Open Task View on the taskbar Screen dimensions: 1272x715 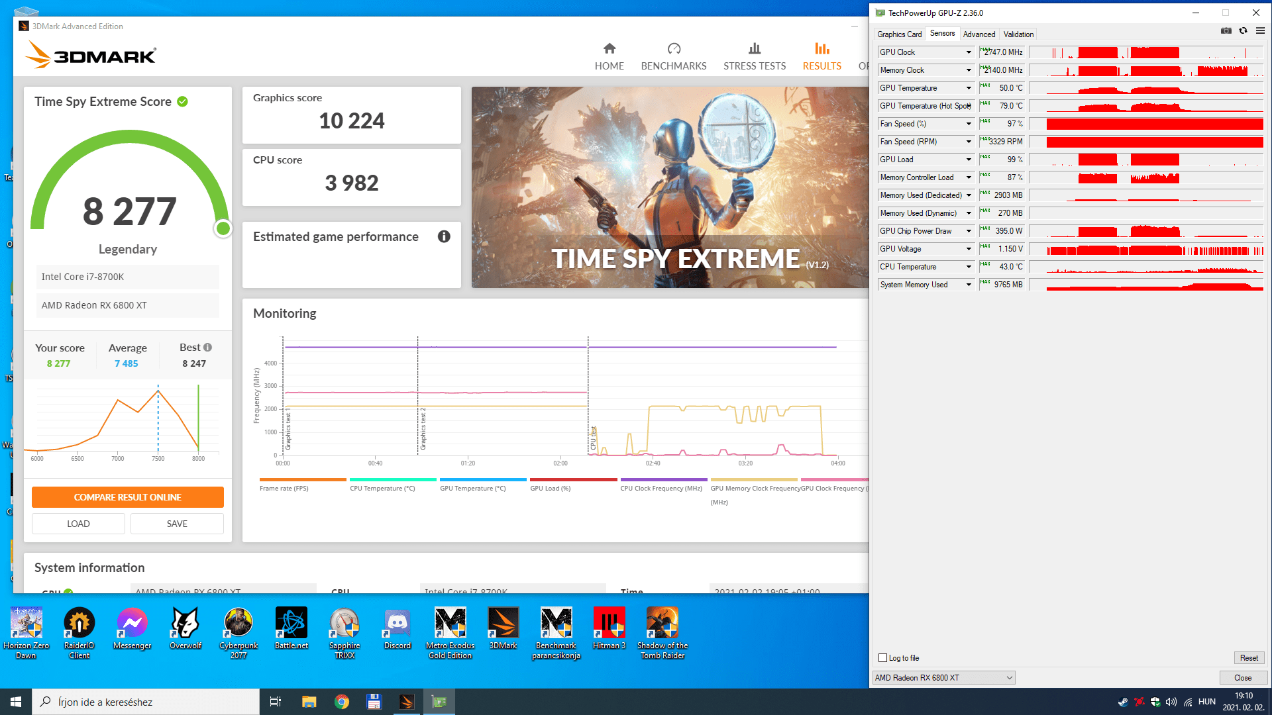point(276,702)
